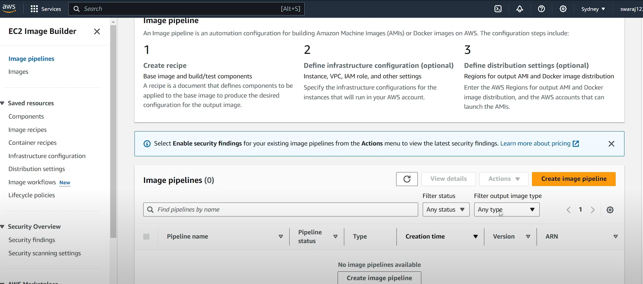Collapse the Saved resources section
The width and height of the screenshot is (643, 284).
pos(3,103)
